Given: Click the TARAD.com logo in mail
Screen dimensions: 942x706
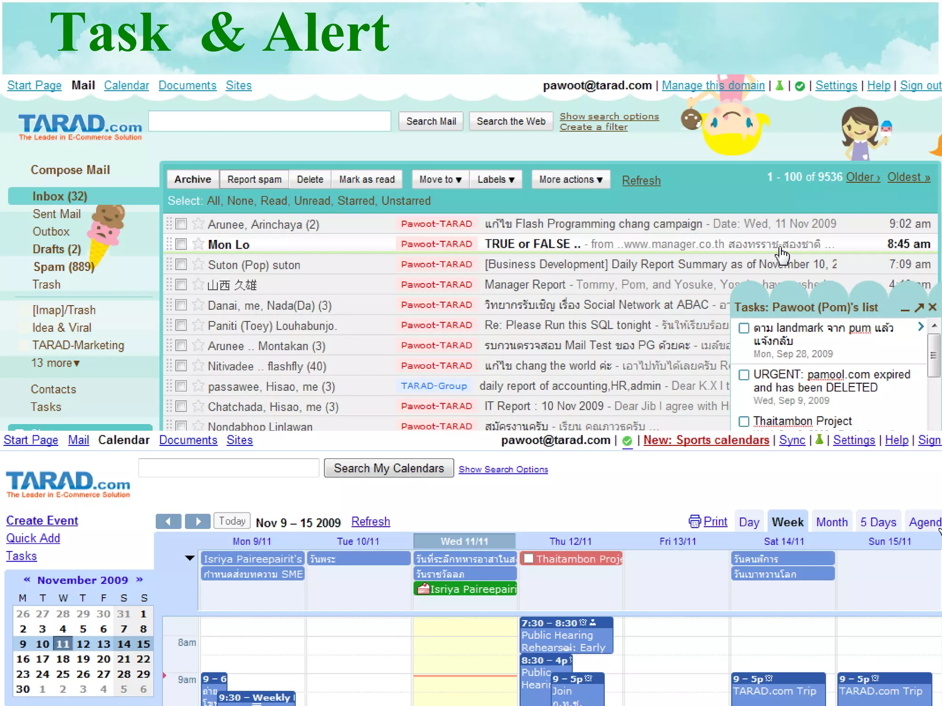Looking at the screenshot, I should [x=80, y=127].
